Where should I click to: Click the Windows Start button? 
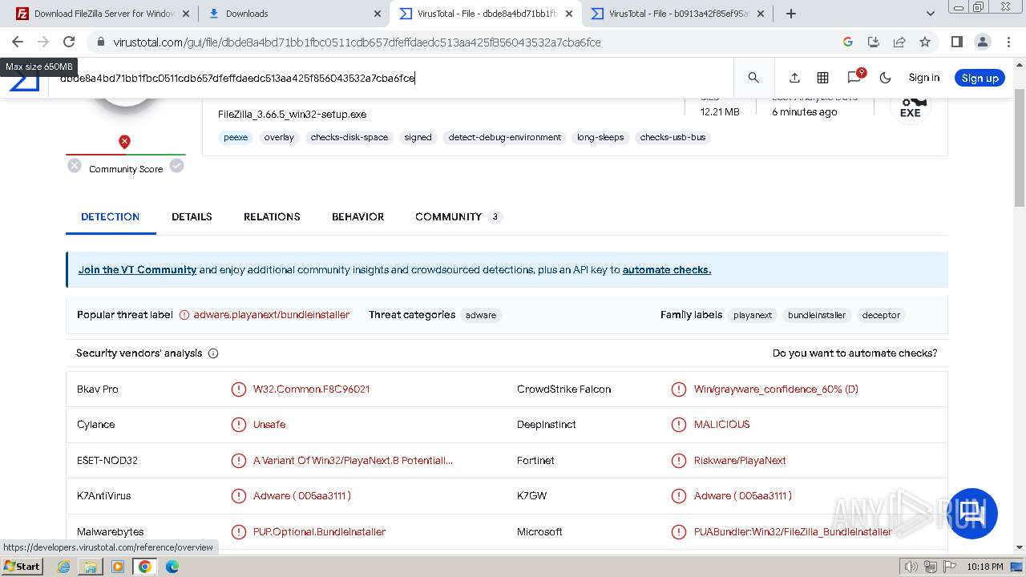(x=22, y=566)
